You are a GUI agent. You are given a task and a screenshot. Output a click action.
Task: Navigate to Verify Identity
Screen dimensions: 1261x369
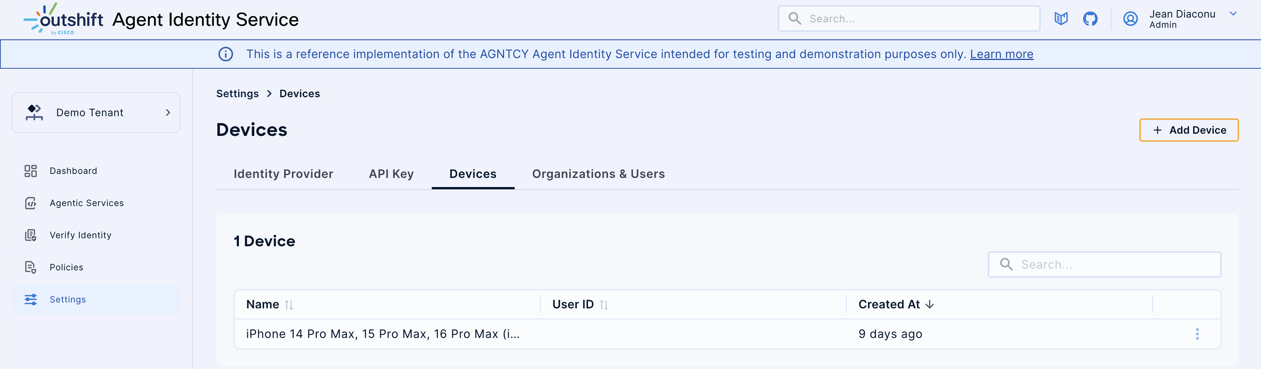tap(80, 235)
